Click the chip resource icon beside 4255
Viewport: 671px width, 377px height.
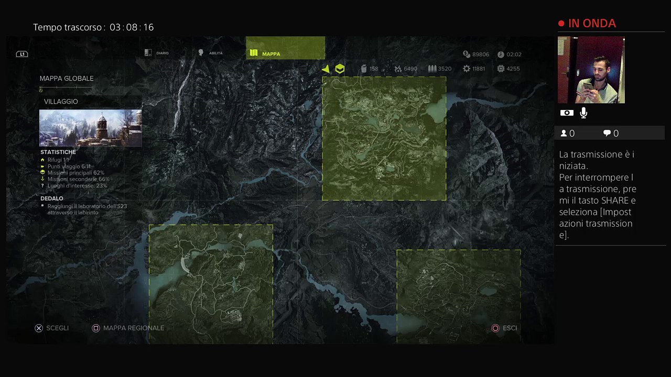point(501,69)
